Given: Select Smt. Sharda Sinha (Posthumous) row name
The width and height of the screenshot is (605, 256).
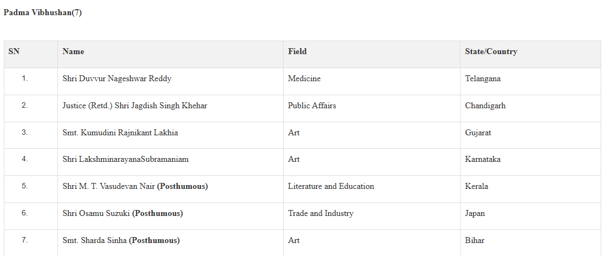Looking at the screenshot, I should tap(121, 240).
